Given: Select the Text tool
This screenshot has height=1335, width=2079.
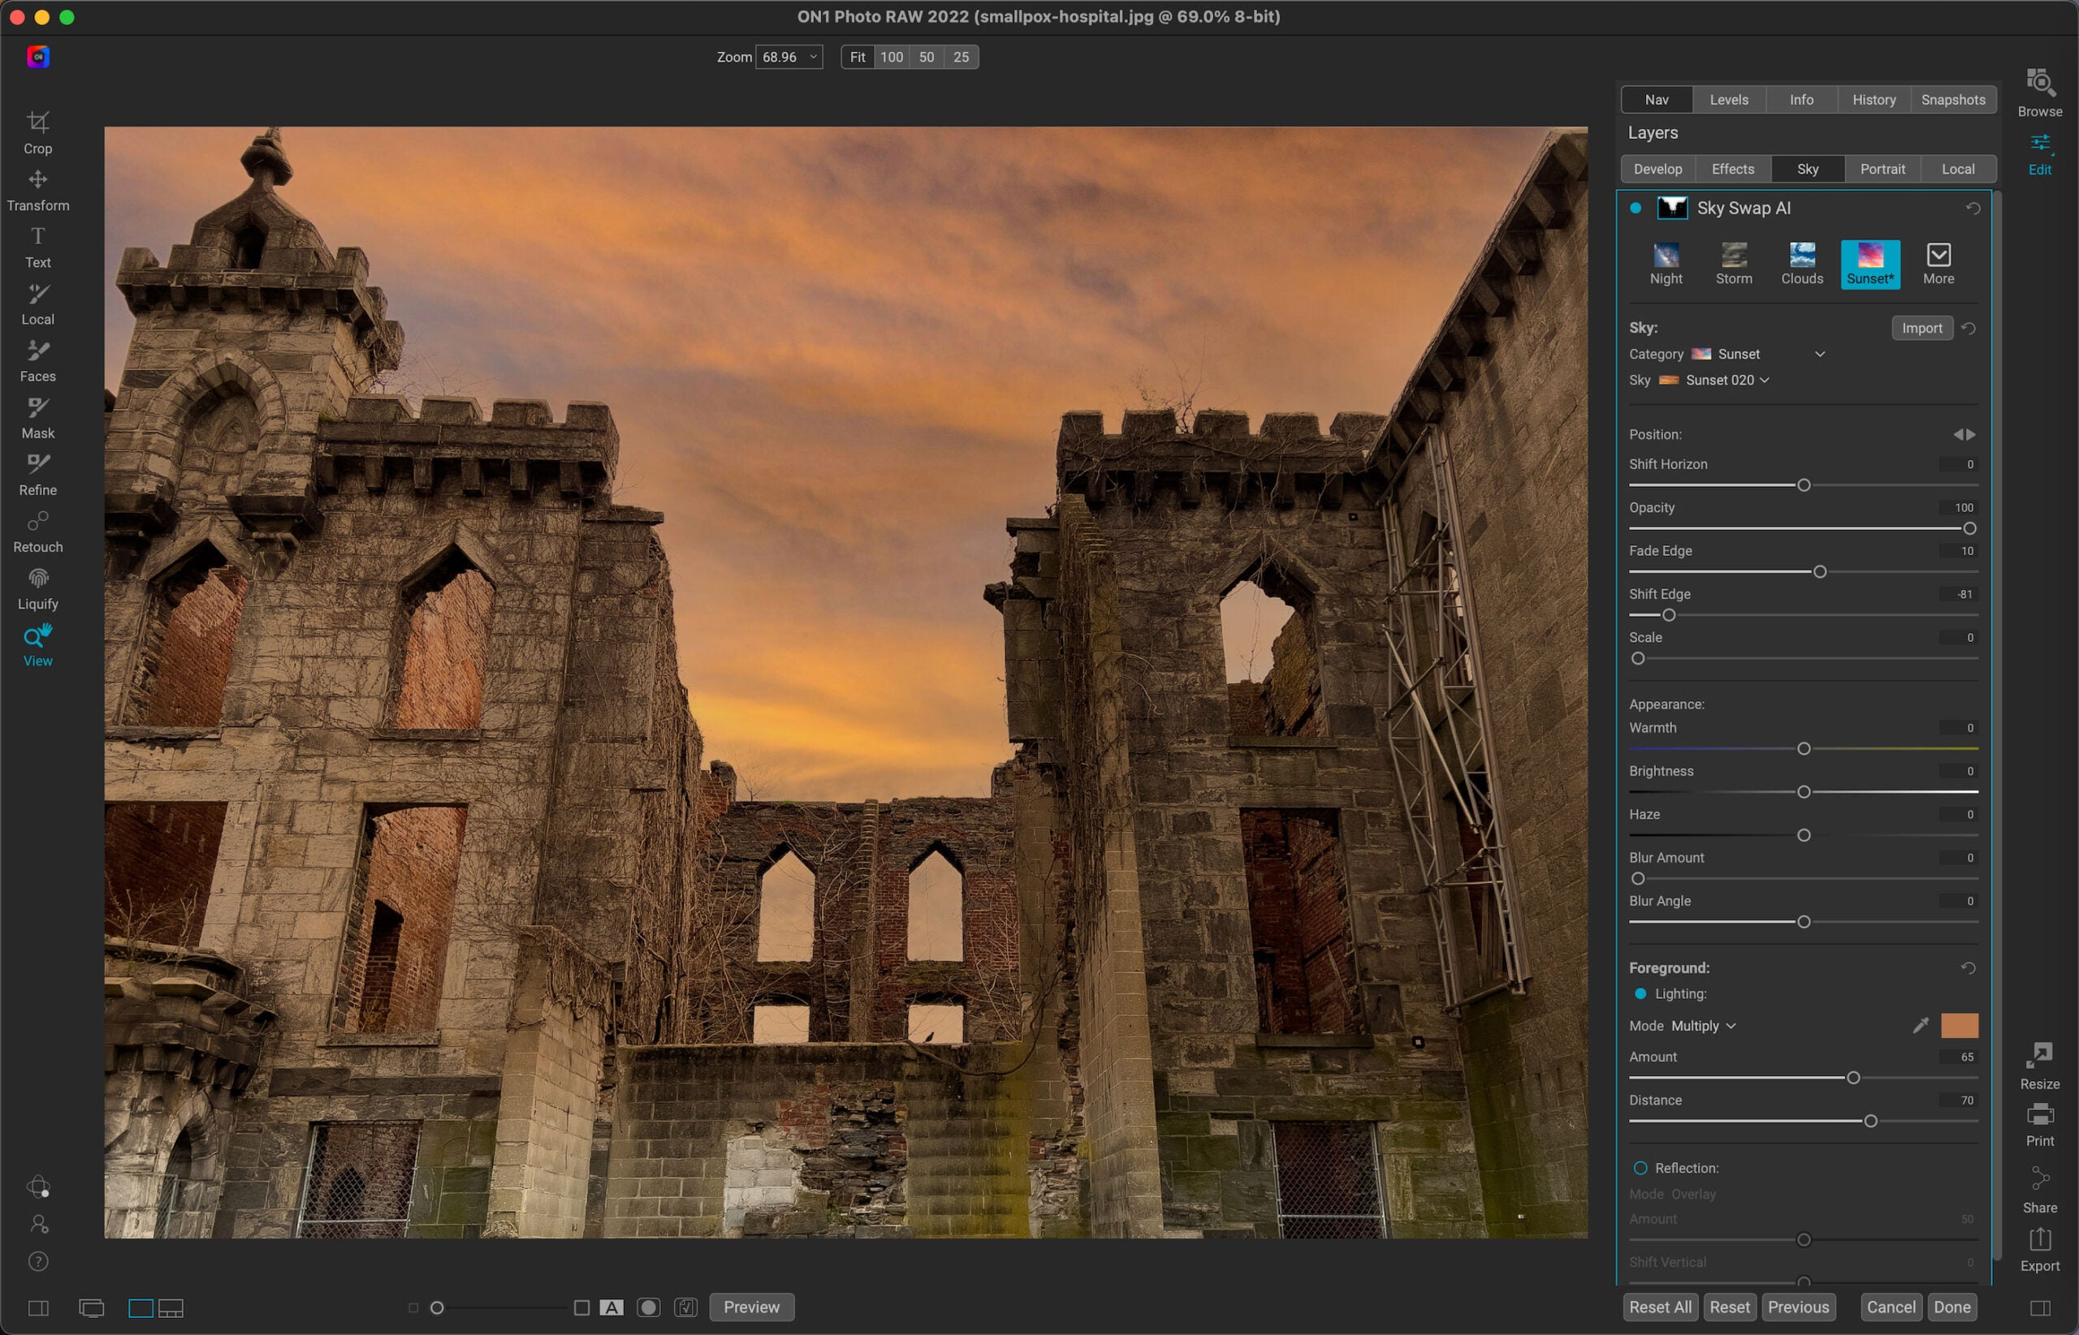Looking at the screenshot, I should pos(37,247).
